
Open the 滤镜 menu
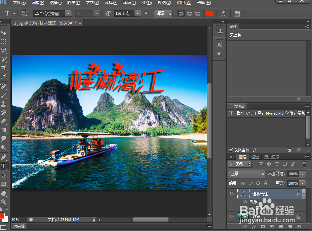[129, 3]
